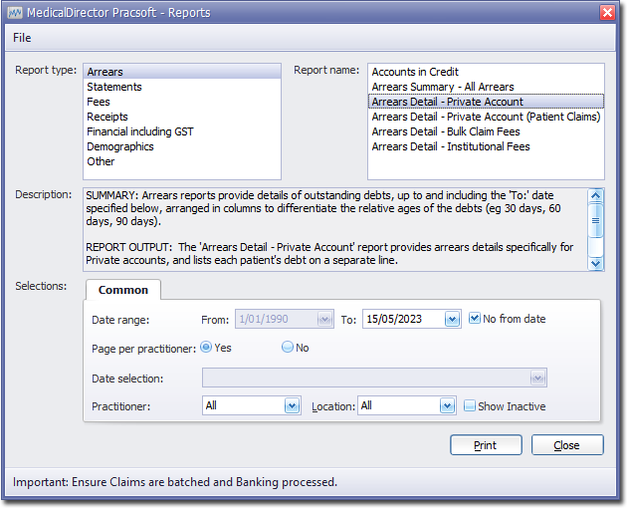Choose Financial including GST report type
The height and width of the screenshot is (509, 628).
click(139, 131)
